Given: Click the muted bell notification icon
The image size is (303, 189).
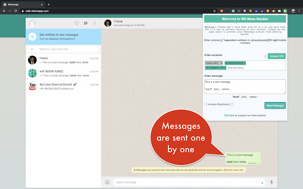Looking at the screenshot, I should (x=32, y=37).
